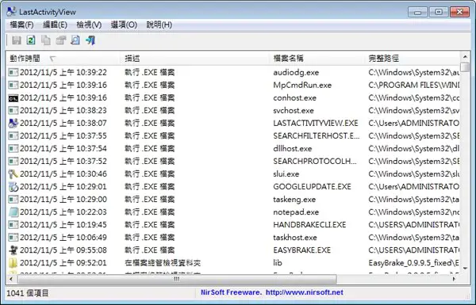Click the icon of the audiodg.exe row
This screenshot has height=305, width=476.
click(13, 72)
